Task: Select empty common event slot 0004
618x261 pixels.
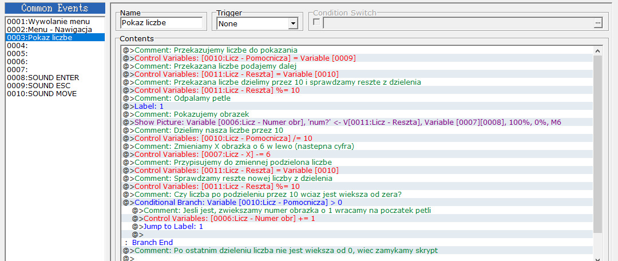Action: [x=55, y=46]
